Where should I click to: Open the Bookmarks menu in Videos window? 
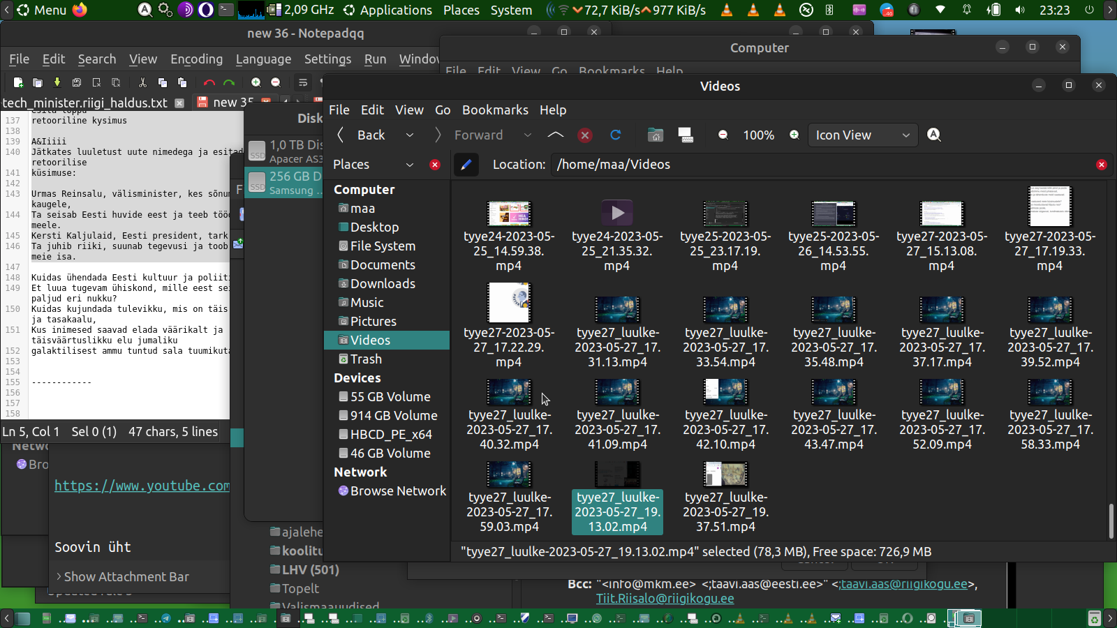495,110
